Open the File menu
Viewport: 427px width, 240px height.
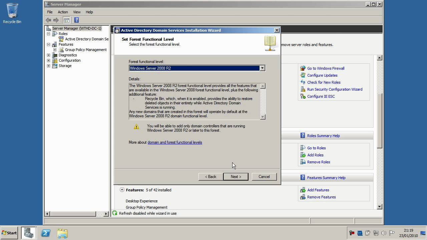(50, 12)
